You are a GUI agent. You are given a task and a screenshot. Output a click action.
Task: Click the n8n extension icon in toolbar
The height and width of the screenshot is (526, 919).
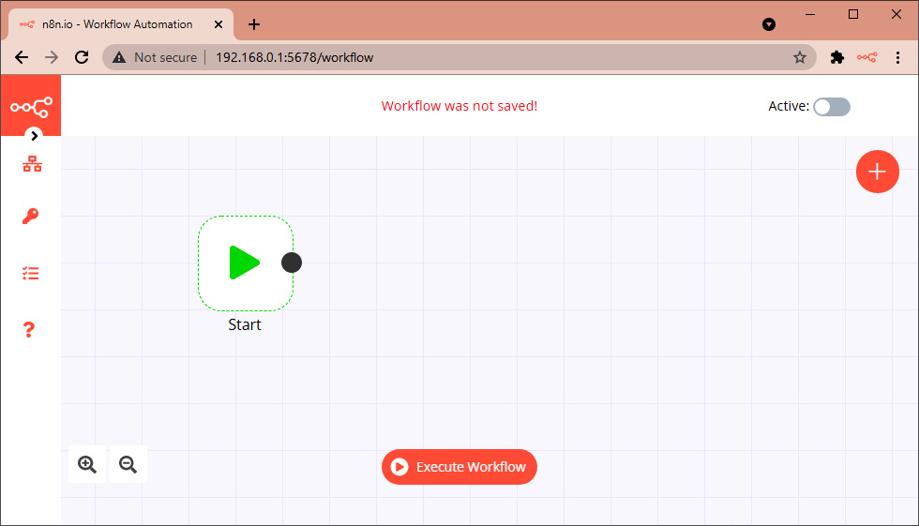click(x=866, y=57)
